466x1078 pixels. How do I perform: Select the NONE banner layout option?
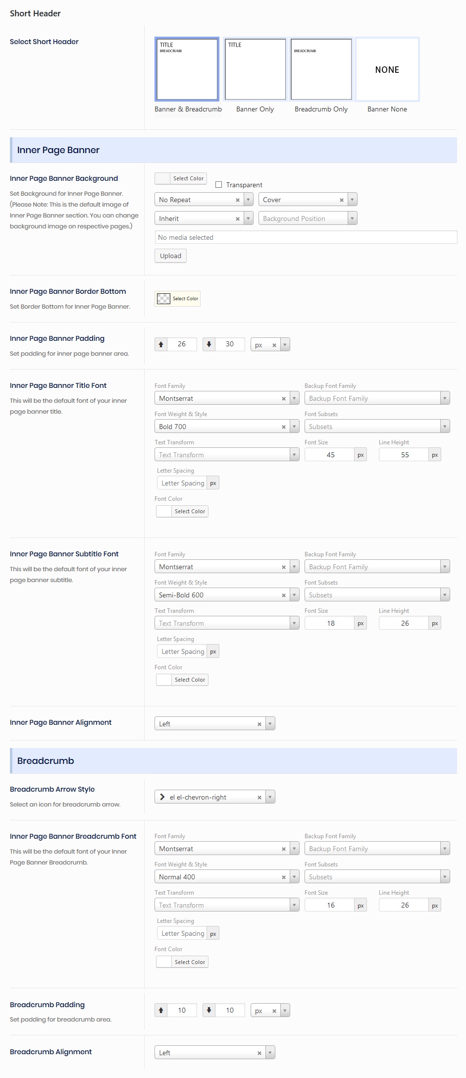point(387,69)
